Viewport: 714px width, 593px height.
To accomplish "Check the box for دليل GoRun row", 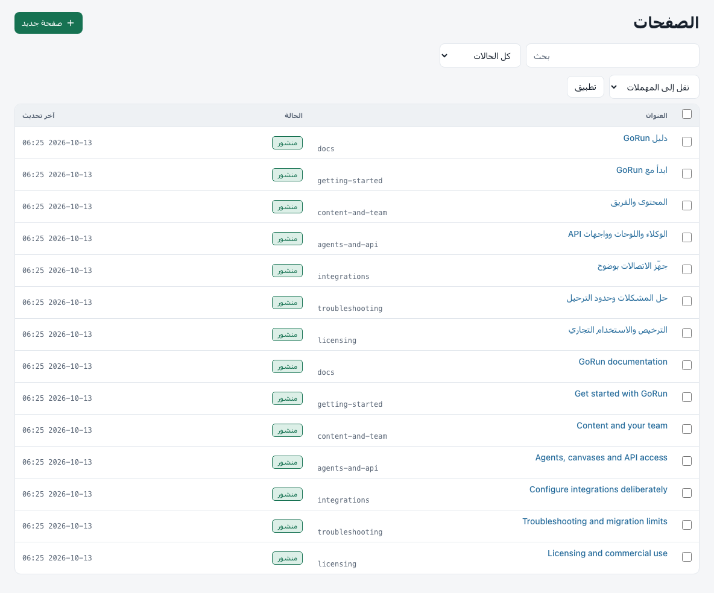I will (687, 142).
